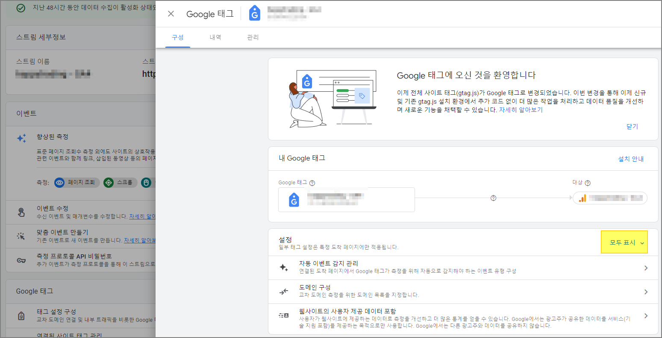This screenshot has height=338, width=662.
Task: Click 페이지 조회 chip in background page
Action: point(76,183)
